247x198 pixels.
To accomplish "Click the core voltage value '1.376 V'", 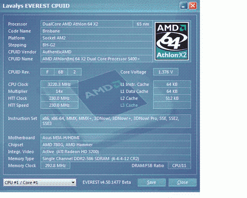I will click(x=166, y=72).
